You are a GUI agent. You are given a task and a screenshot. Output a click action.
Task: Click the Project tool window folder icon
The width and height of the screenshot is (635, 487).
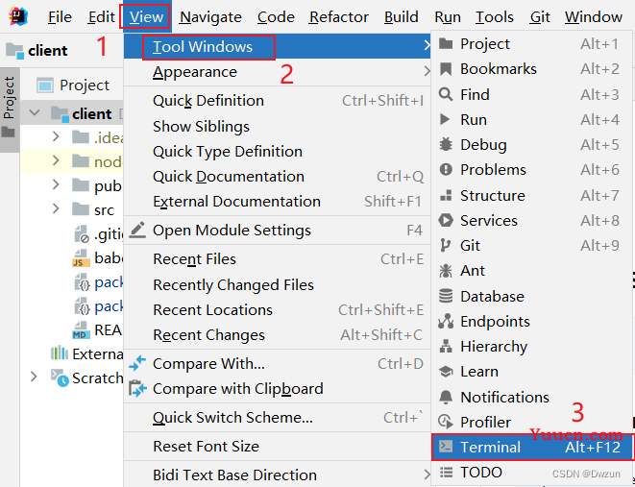446,44
